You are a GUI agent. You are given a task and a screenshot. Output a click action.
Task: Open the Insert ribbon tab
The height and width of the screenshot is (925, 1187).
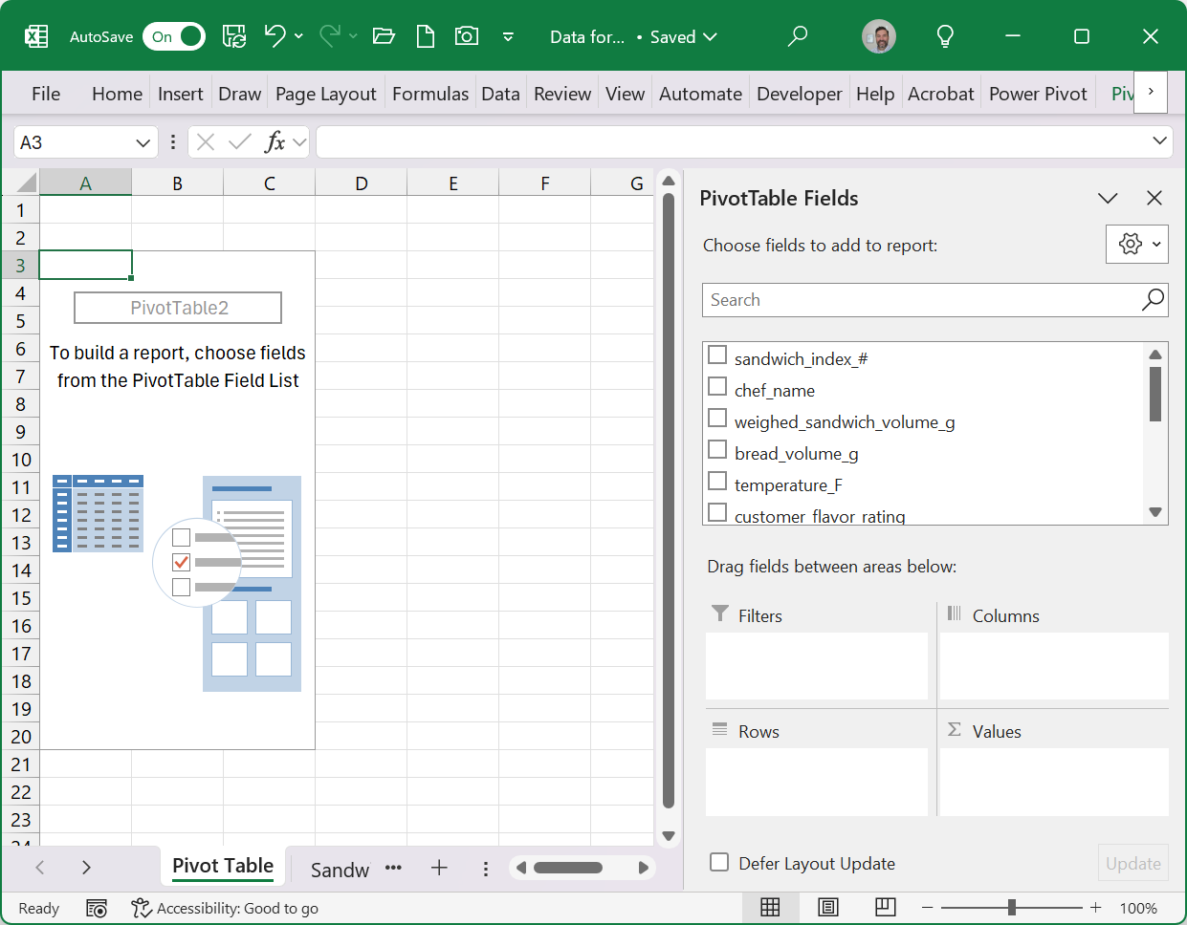coord(180,94)
